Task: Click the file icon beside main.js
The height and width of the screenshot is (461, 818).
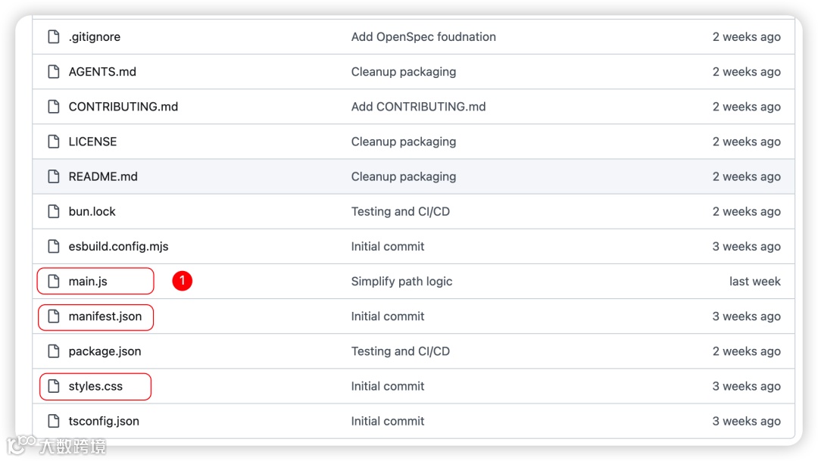Action: tap(54, 282)
